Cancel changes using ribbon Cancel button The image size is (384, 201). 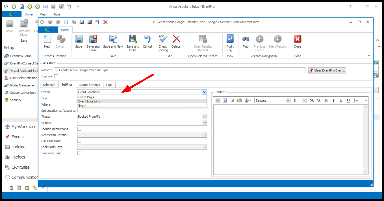click(x=147, y=41)
